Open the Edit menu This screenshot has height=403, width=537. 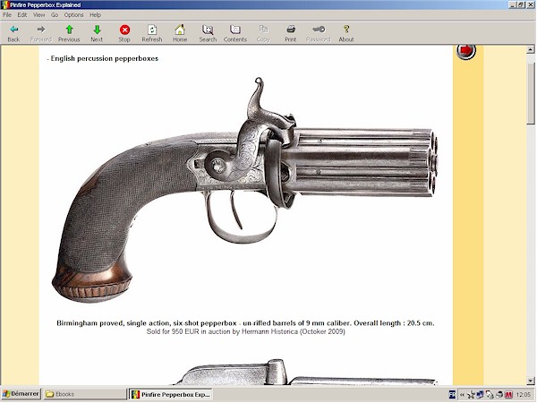[22, 14]
